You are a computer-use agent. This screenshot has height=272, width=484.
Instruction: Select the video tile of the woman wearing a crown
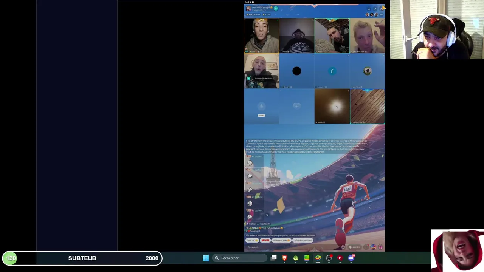coord(261,36)
